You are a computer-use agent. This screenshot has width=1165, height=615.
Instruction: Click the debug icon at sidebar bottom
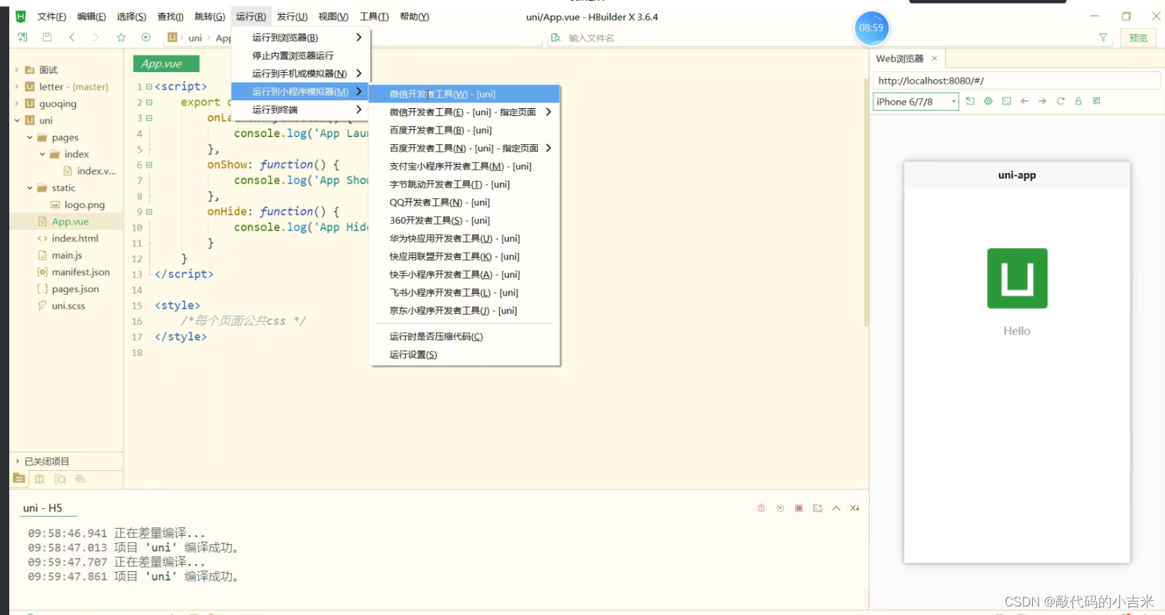pos(40,479)
